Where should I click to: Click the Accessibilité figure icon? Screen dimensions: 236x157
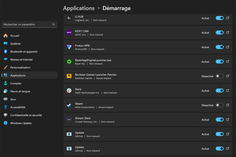pos(6,107)
